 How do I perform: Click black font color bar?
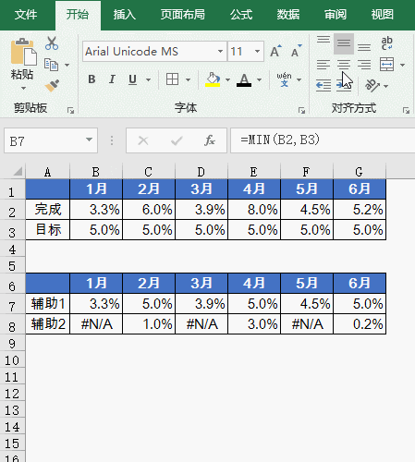(x=244, y=85)
